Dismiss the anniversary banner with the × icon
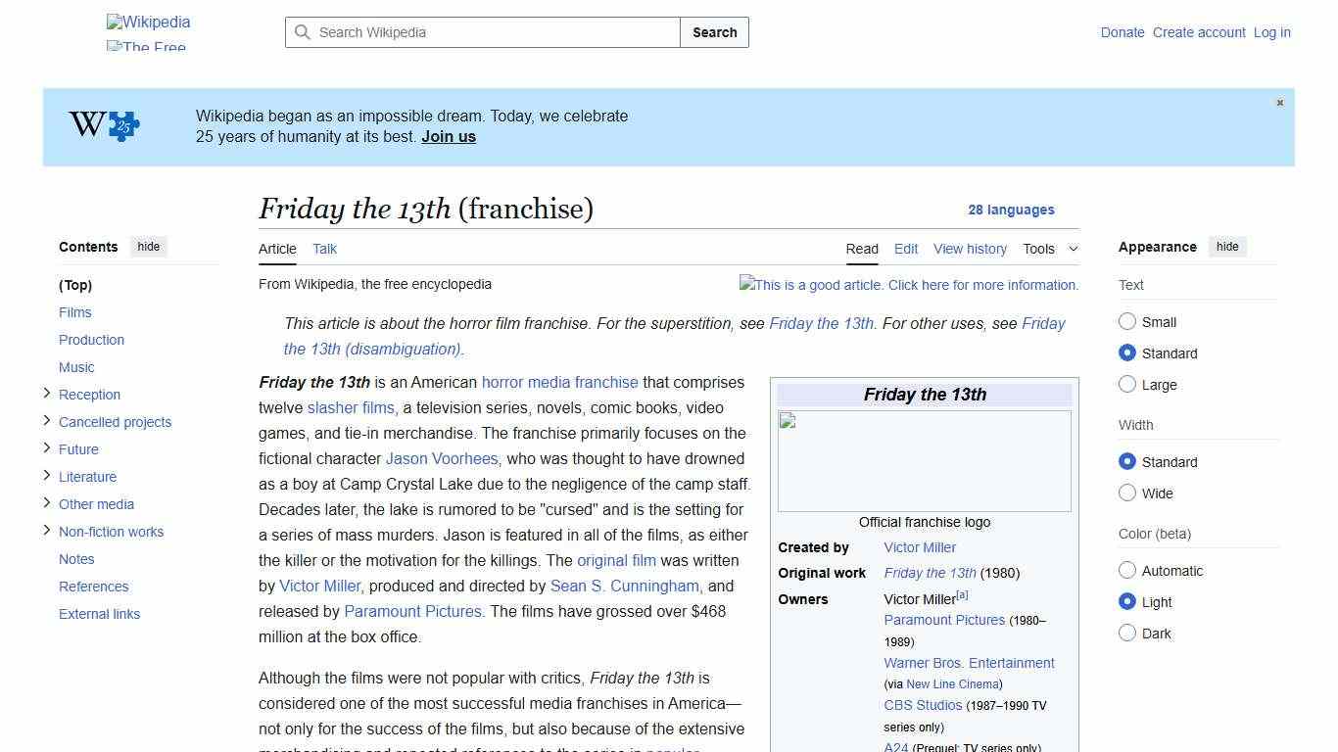The width and height of the screenshot is (1338, 752). coord(1279,102)
